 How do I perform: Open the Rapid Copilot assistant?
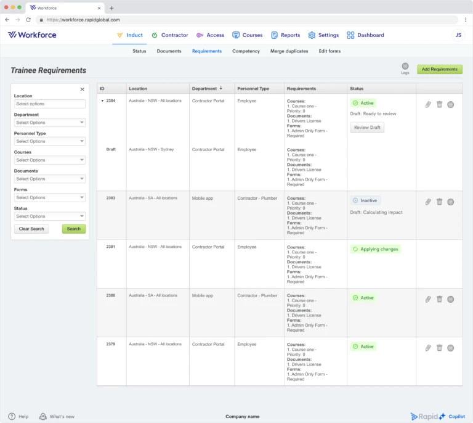pyautogui.click(x=438, y=416)
